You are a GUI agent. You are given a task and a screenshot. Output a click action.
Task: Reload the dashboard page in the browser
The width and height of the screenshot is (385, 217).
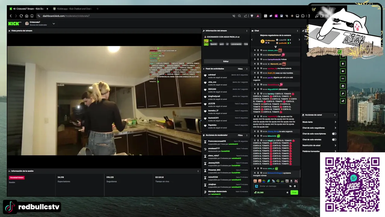point(21,16)
